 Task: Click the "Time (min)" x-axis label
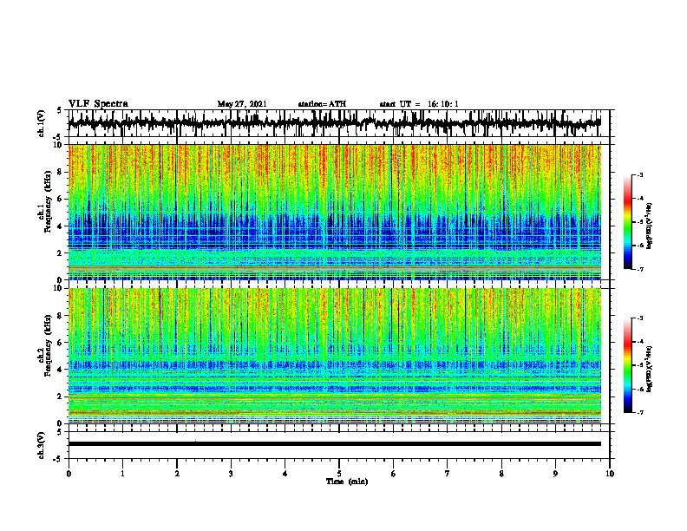(347, 482)
